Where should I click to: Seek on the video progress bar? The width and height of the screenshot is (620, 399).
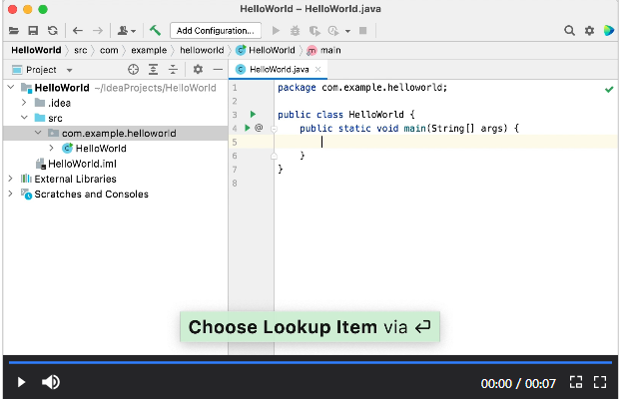(x=310, y=362)
